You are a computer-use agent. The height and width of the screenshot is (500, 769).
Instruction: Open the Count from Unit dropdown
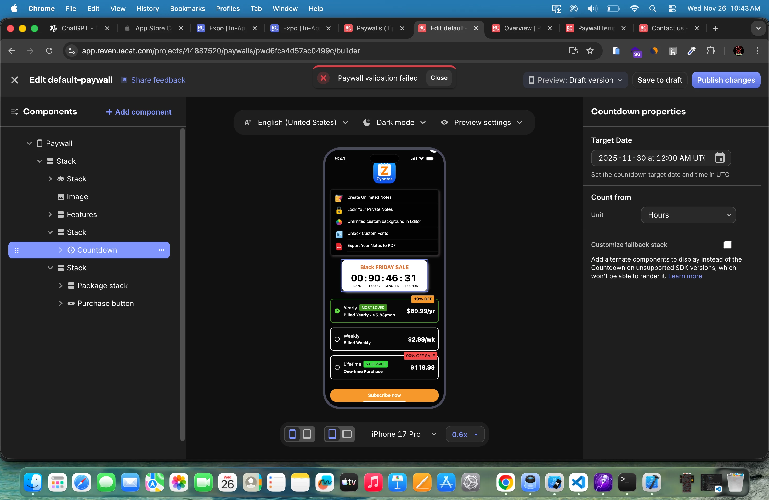(x=688, y=215)
